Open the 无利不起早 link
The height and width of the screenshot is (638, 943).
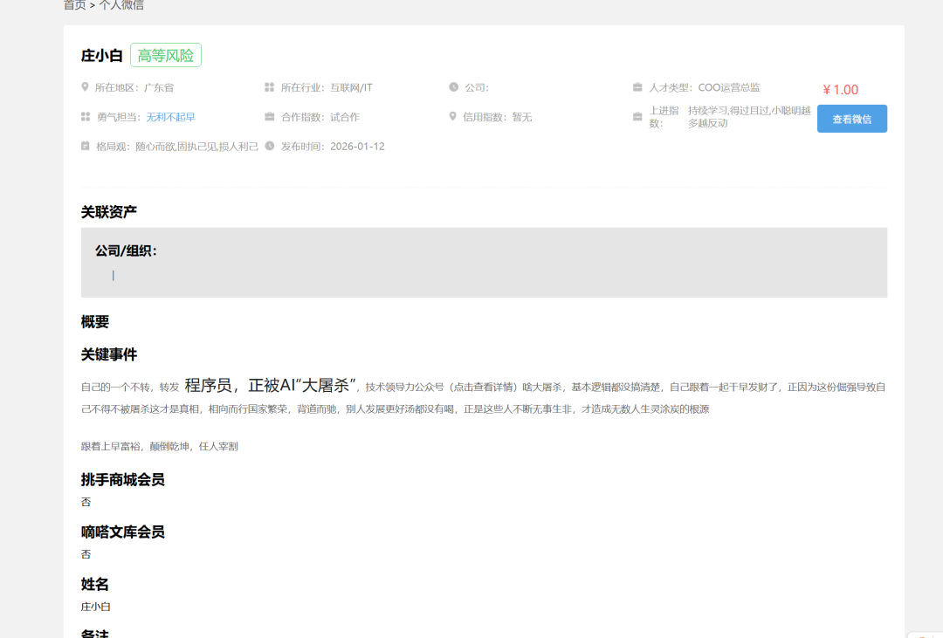[170, 116]
